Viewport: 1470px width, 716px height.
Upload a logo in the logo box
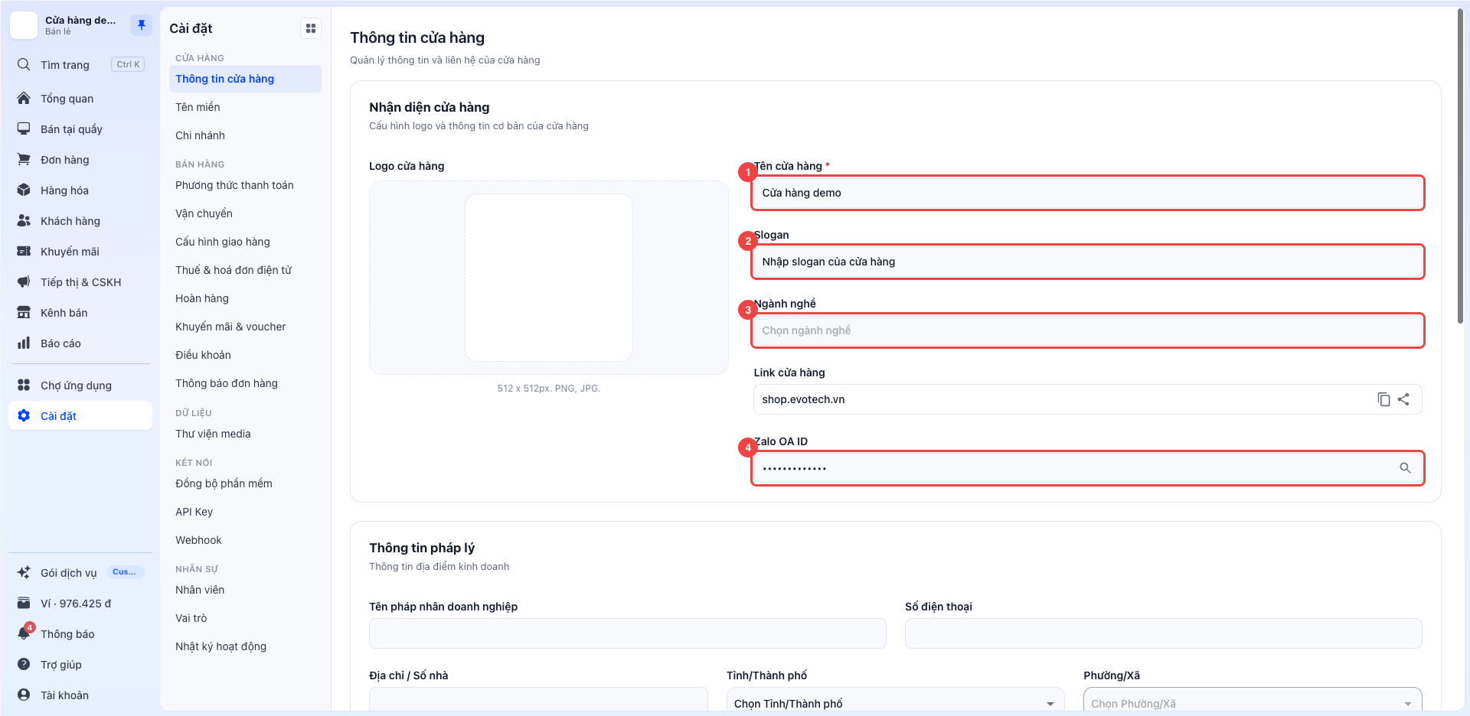coord(549,278)
